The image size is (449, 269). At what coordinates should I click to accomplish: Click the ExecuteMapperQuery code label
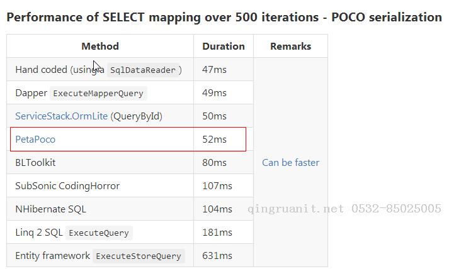(98, 94)
